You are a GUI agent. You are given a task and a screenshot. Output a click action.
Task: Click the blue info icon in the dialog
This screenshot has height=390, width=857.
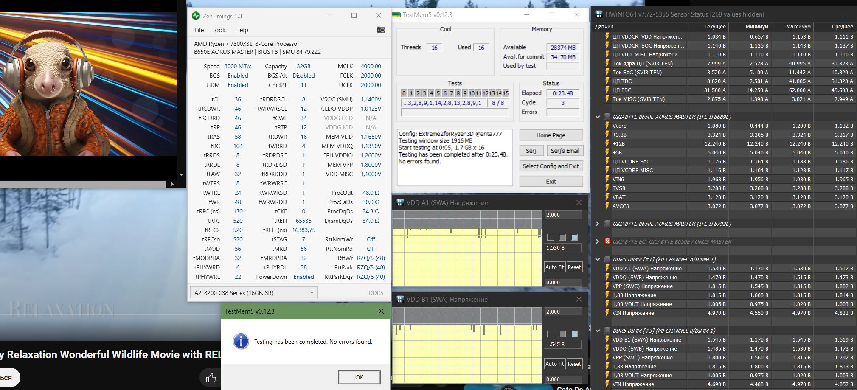point(241,341)
